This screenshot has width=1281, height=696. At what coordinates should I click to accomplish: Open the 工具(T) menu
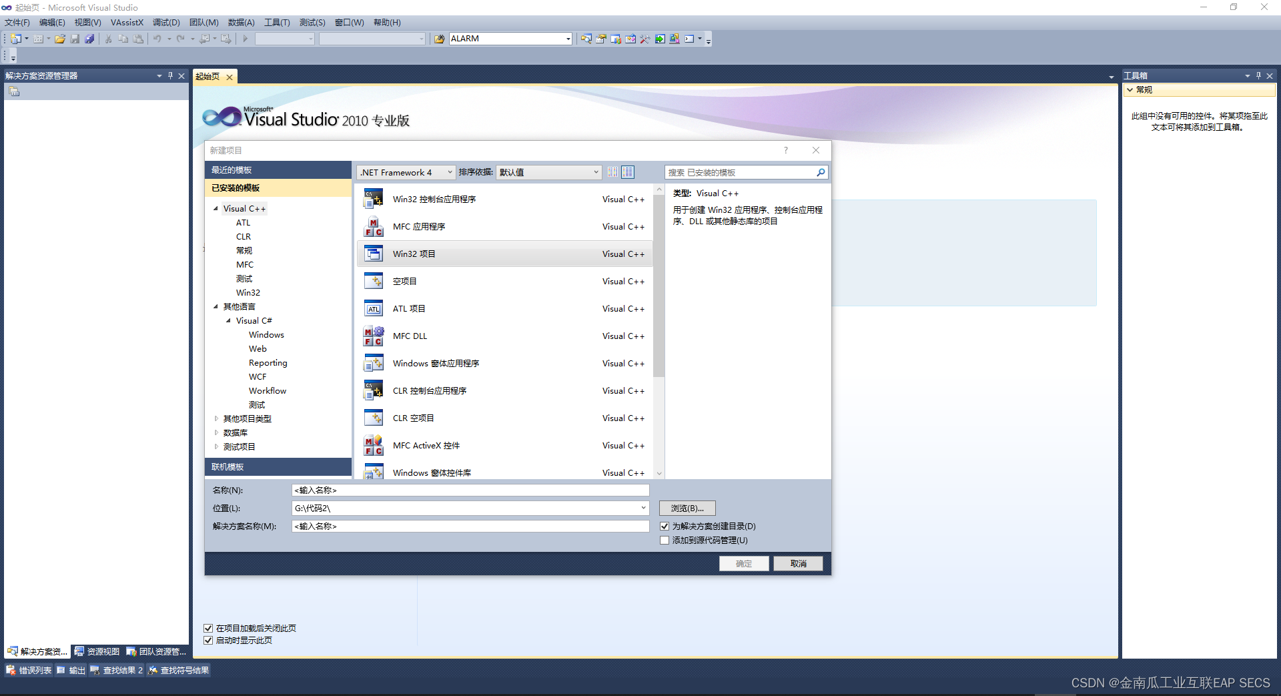(277, 22)
